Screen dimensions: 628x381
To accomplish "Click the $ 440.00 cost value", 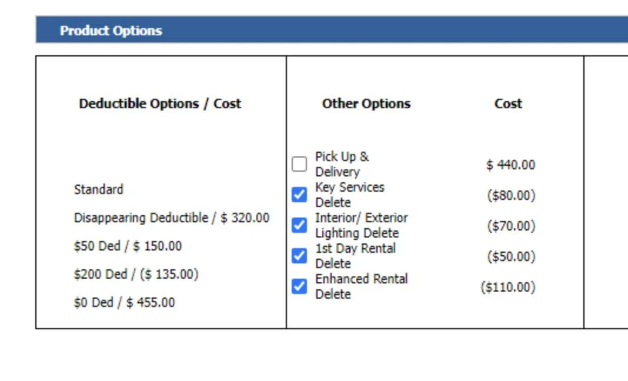I will [x=510, y=165].
